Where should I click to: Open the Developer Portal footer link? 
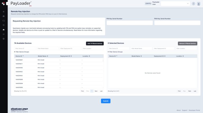(x=194, y=110)
